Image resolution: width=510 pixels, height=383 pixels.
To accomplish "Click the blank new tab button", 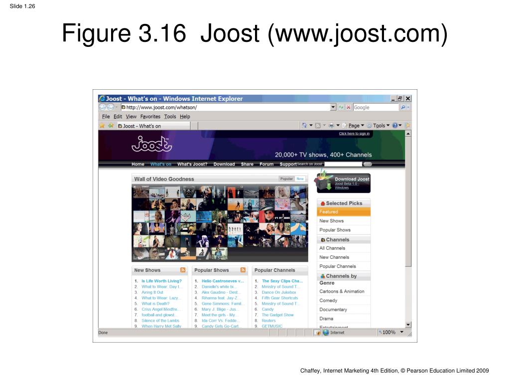I will (194, 126).
